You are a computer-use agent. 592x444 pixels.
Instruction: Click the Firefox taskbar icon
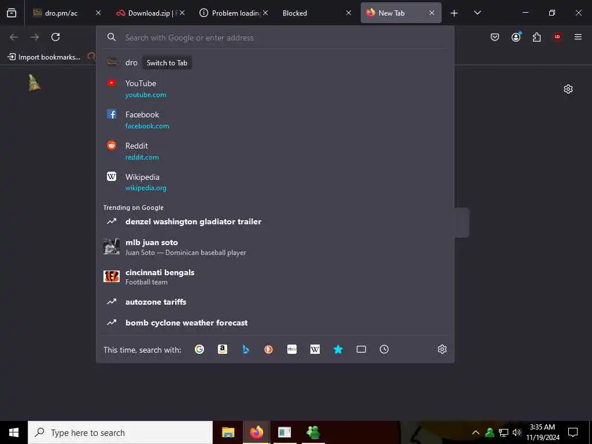(x=256, y=432)
